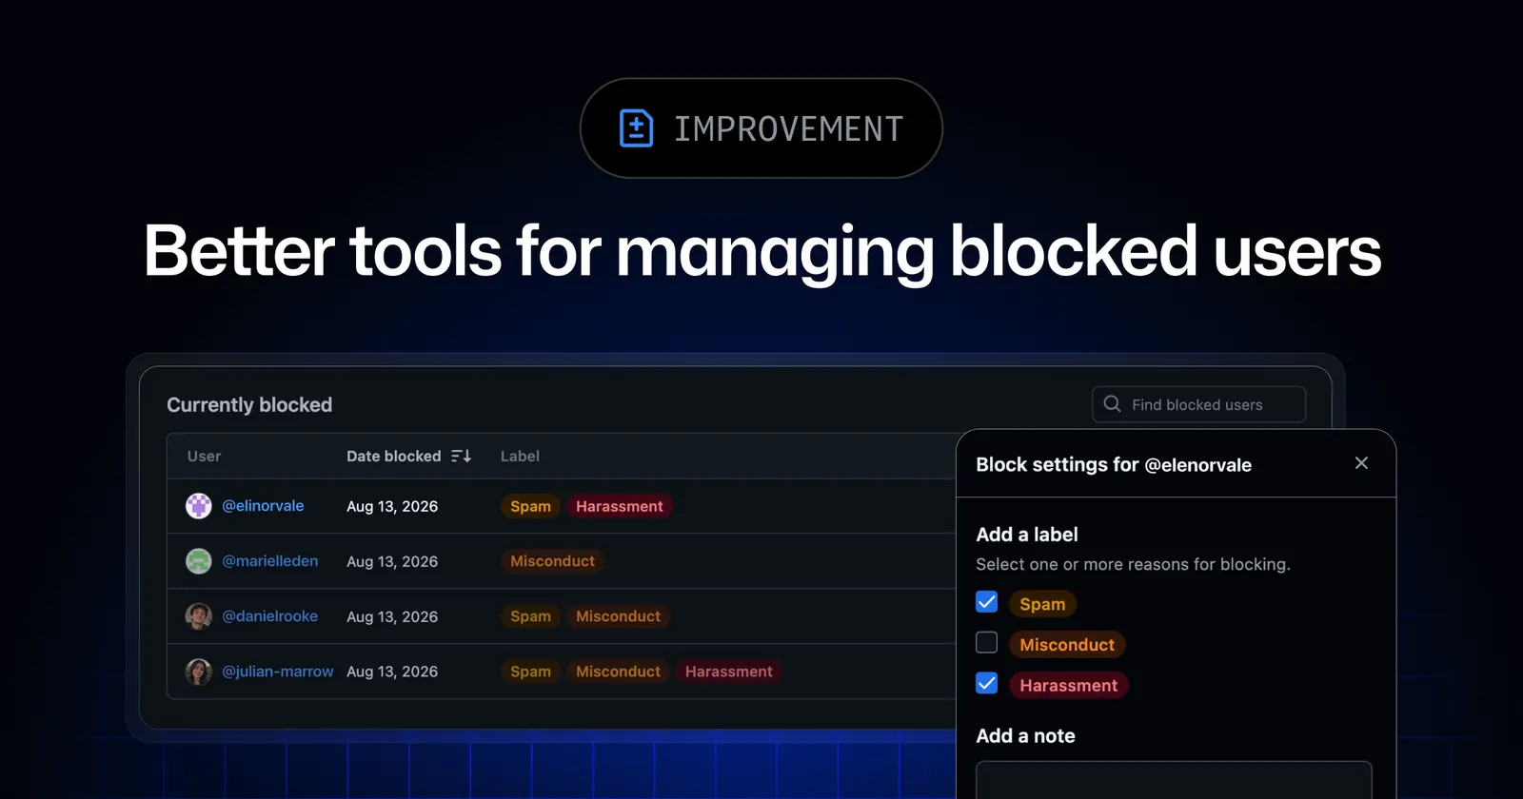Screen dimensions: 1523x799
Task: Click the Date blocked column header
Action: coord(394,457)
